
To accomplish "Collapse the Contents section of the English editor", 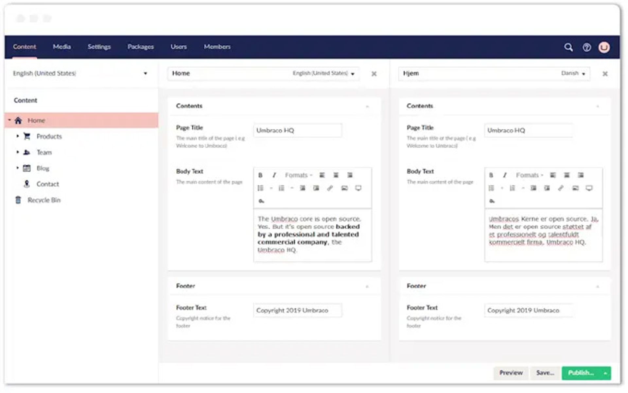I will 368,107.
